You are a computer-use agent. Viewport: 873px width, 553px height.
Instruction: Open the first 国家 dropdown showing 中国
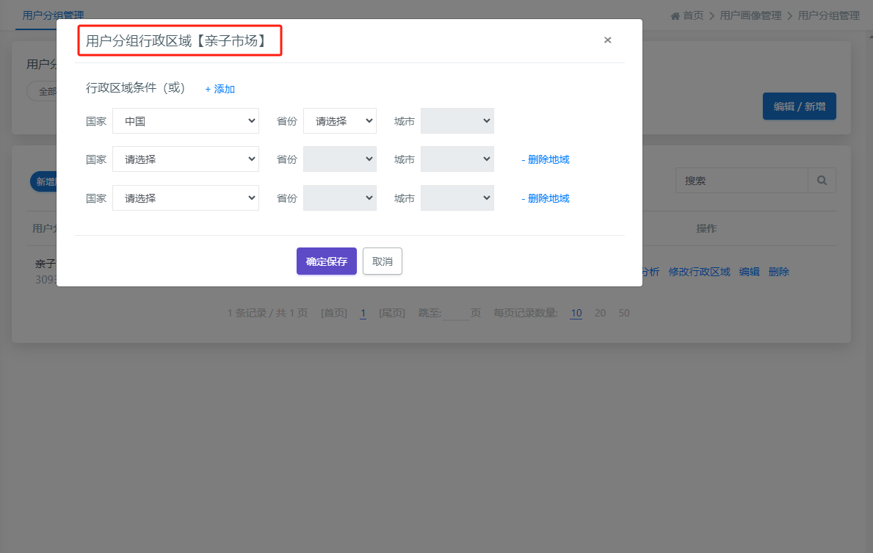click(186, 121)
